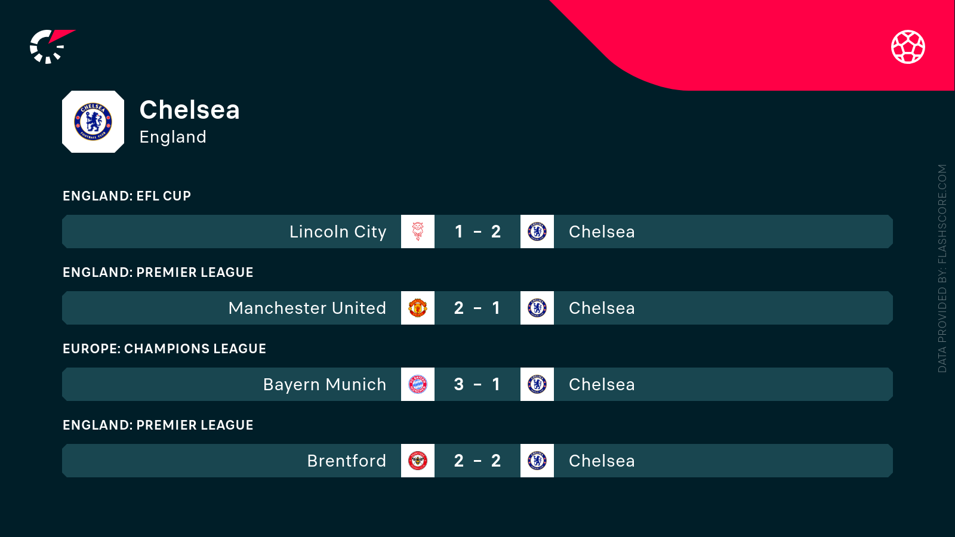Click Chelsea crest in Bayern Munich row

(537, 384)
